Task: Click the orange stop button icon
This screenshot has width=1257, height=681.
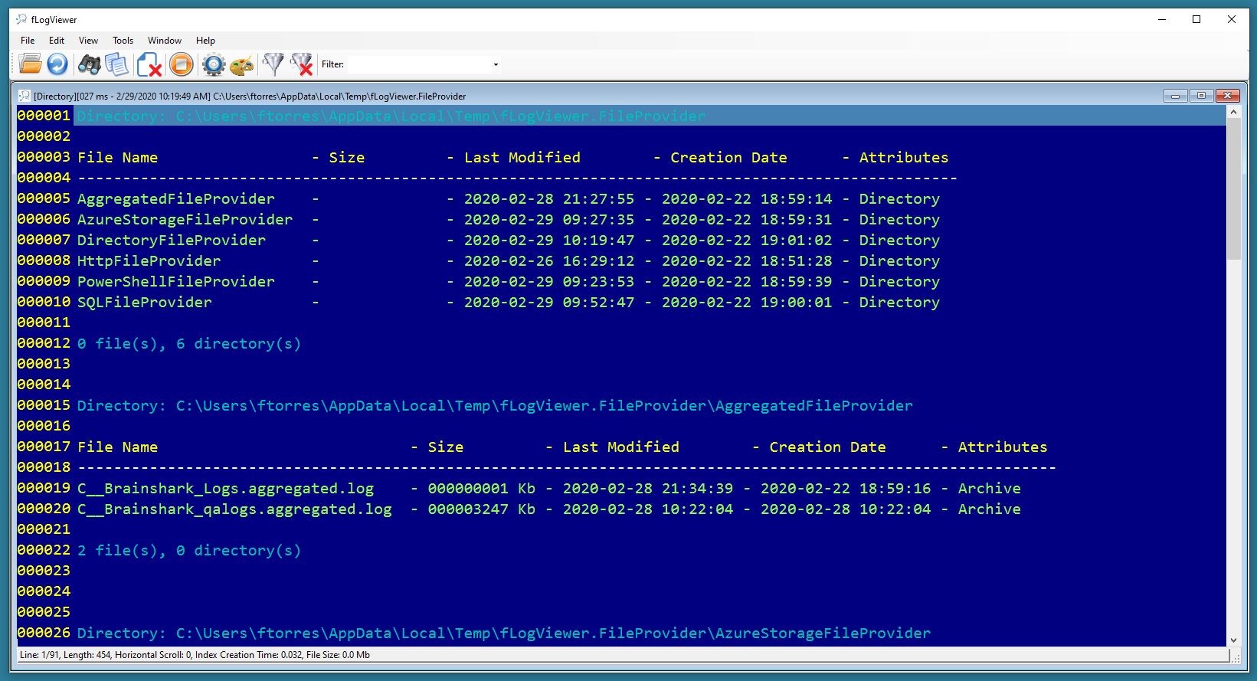Action: [182, 64]
